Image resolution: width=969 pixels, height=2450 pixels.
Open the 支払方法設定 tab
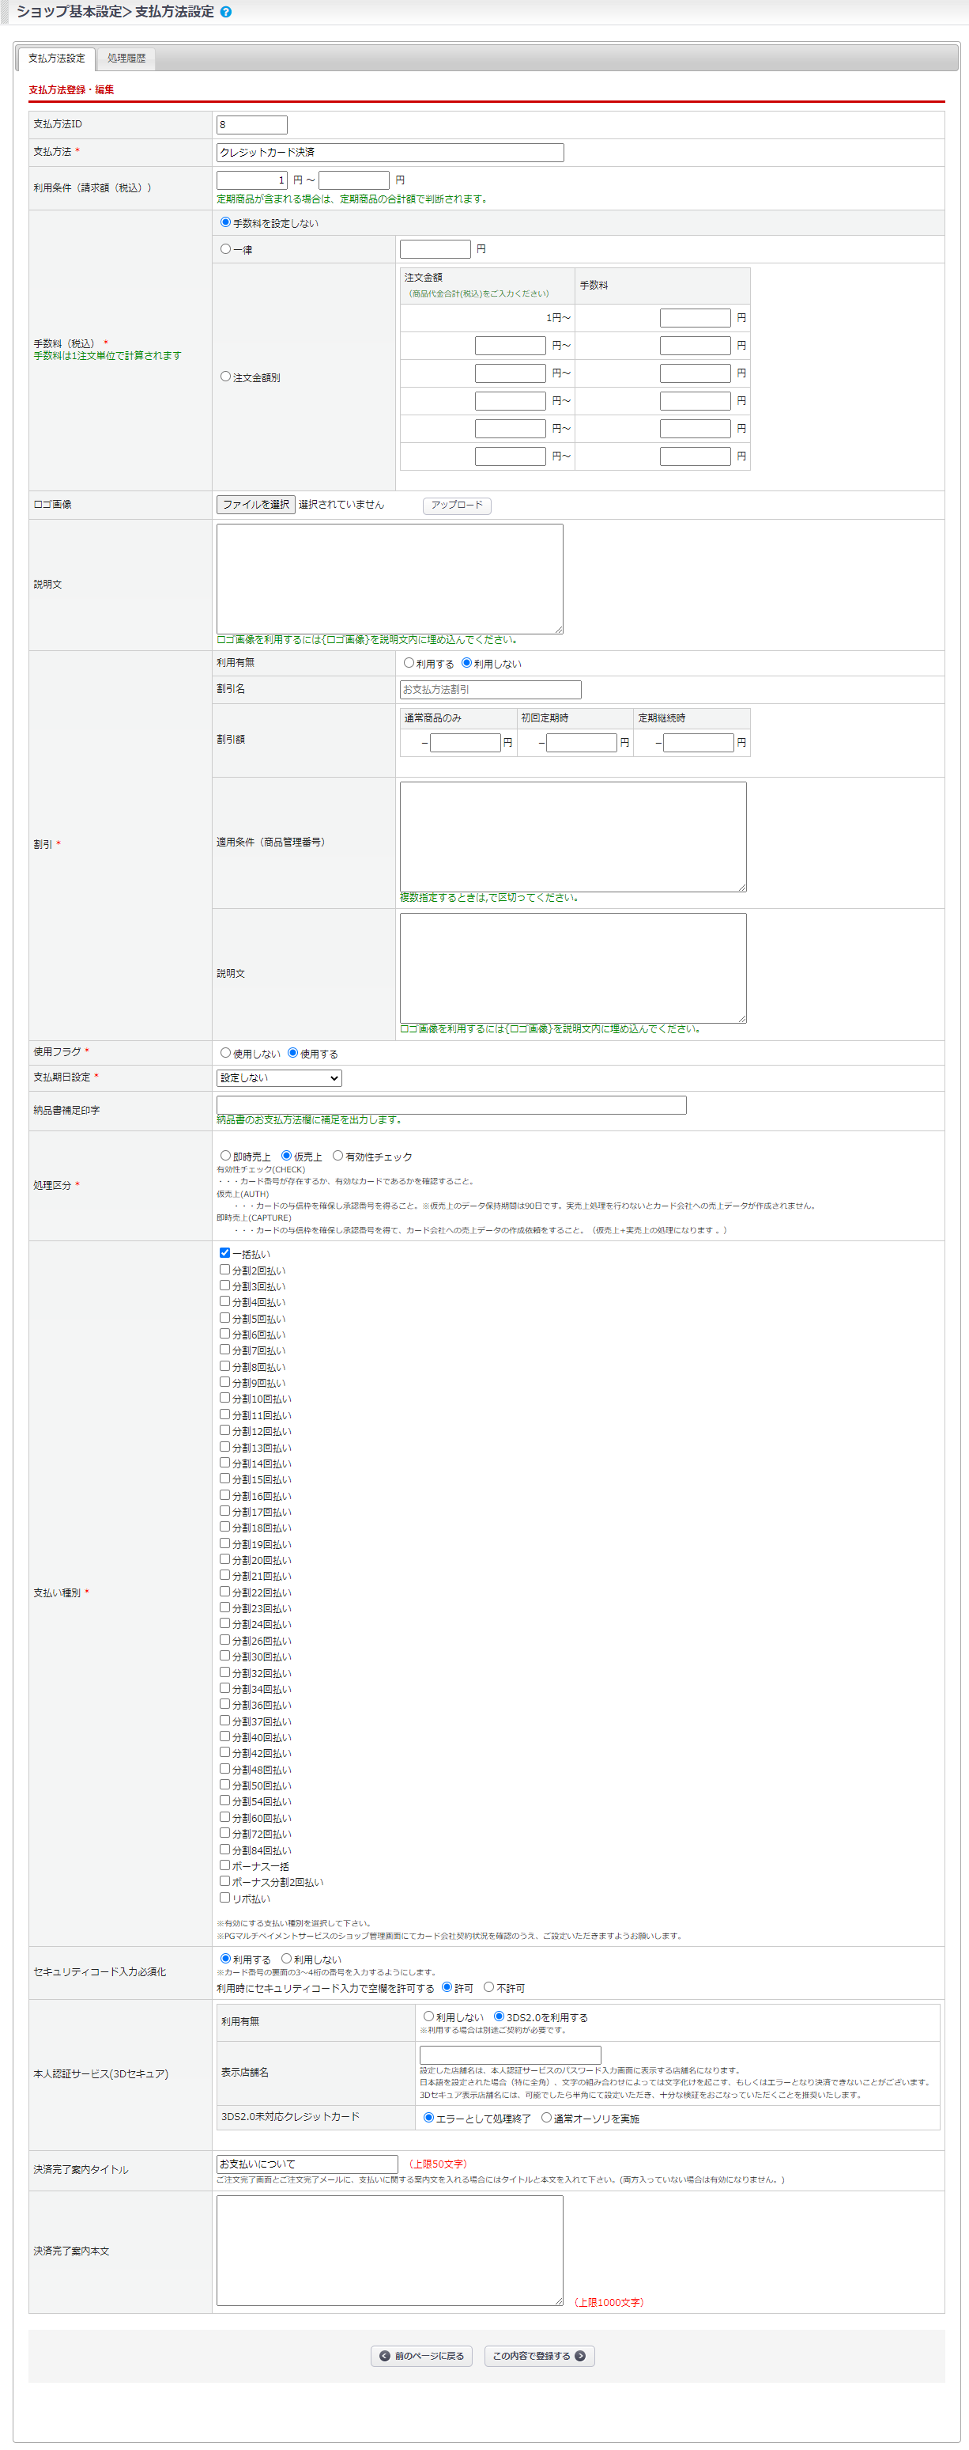[x=57, y=59]
